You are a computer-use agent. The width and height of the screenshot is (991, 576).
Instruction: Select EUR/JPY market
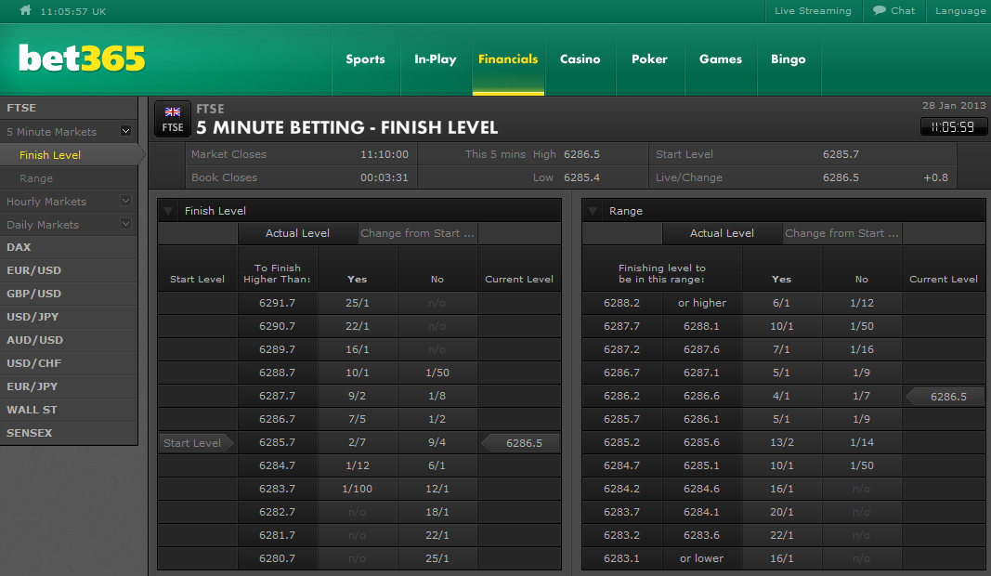[x=69, y=386]
